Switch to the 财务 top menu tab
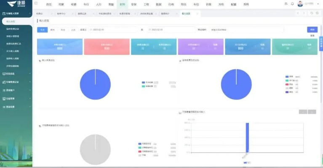This screenshot has height=168, width=323. coord(122,4)
